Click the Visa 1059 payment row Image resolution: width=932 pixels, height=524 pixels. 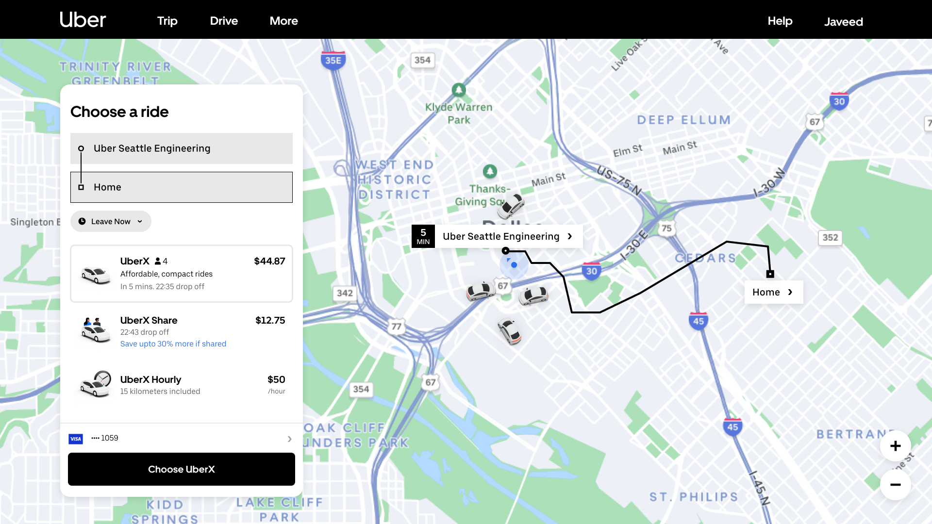(182, 439)
